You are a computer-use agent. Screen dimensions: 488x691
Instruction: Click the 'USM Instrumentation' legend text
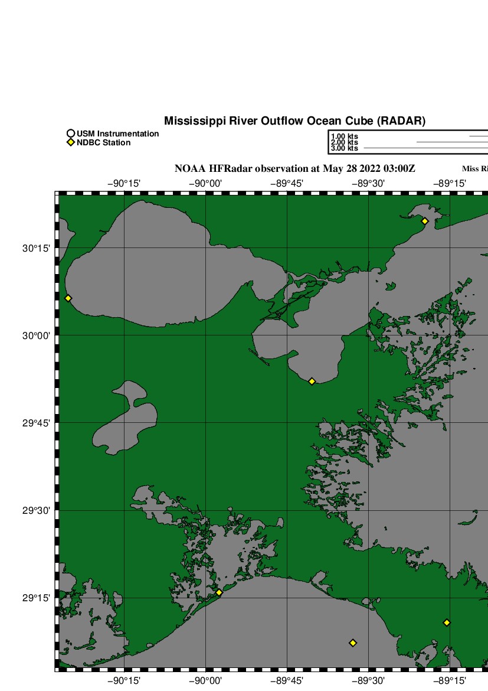(x=117, y=134)
